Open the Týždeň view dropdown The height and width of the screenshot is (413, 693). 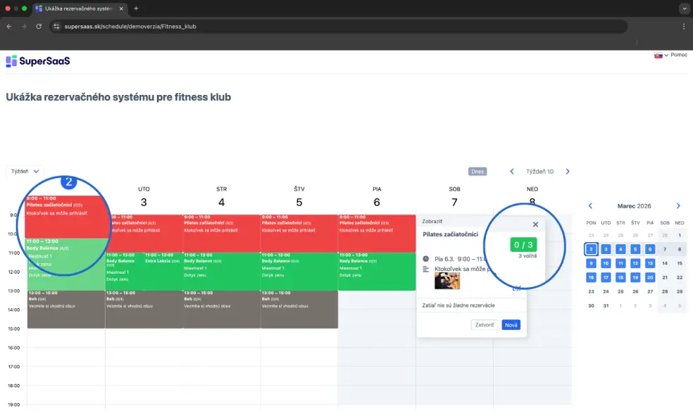(25, 171)
